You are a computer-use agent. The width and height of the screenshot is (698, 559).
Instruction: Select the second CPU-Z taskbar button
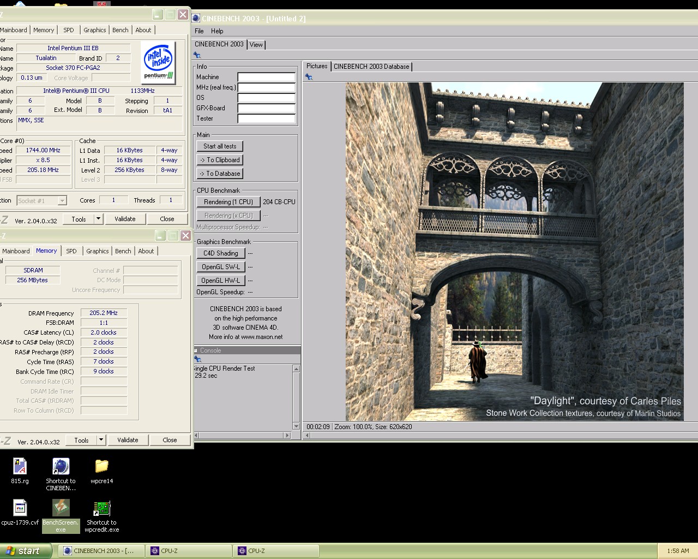click(x=276, y=551)
